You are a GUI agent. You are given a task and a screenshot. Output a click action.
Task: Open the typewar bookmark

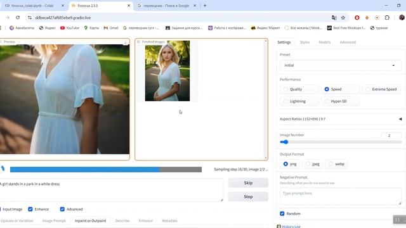[x=379, y=28]
